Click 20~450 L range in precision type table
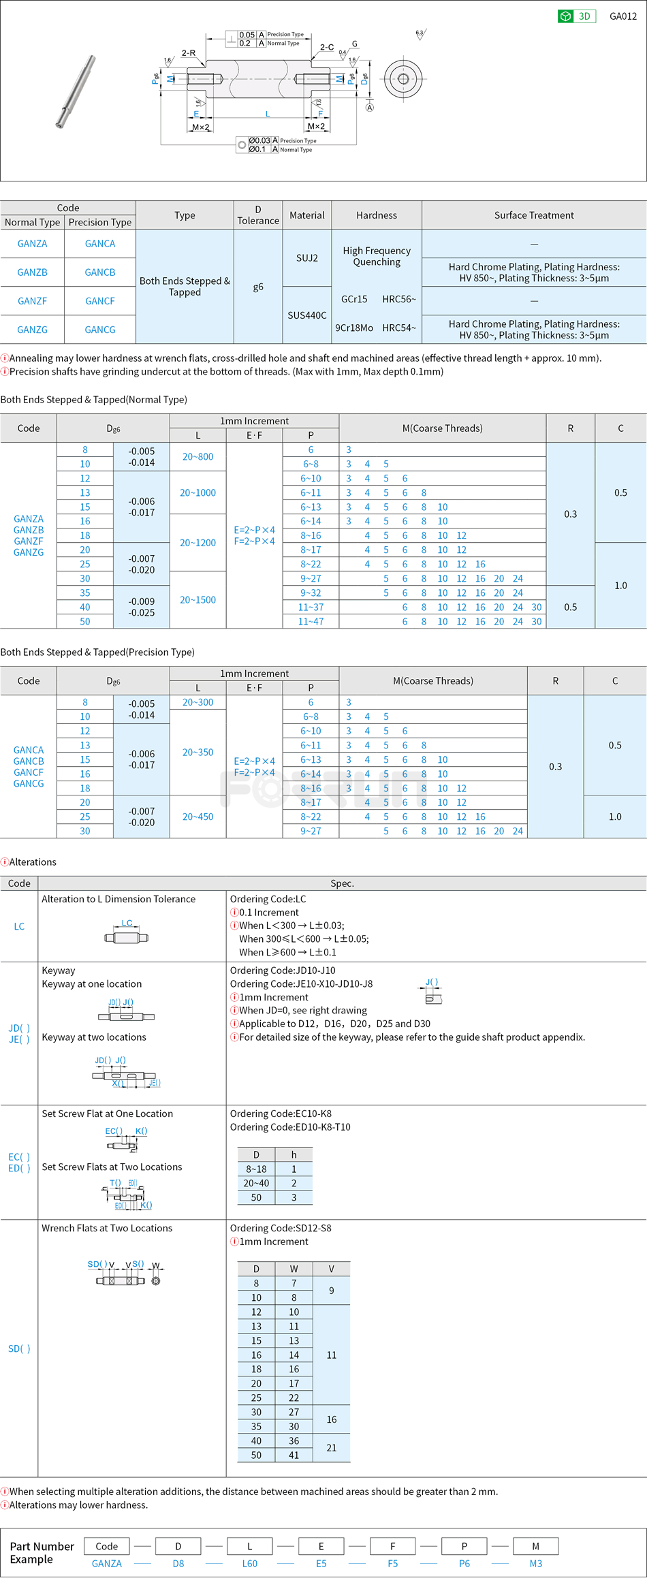Viewport: 647px width, 1578px height. click(198, 817)
